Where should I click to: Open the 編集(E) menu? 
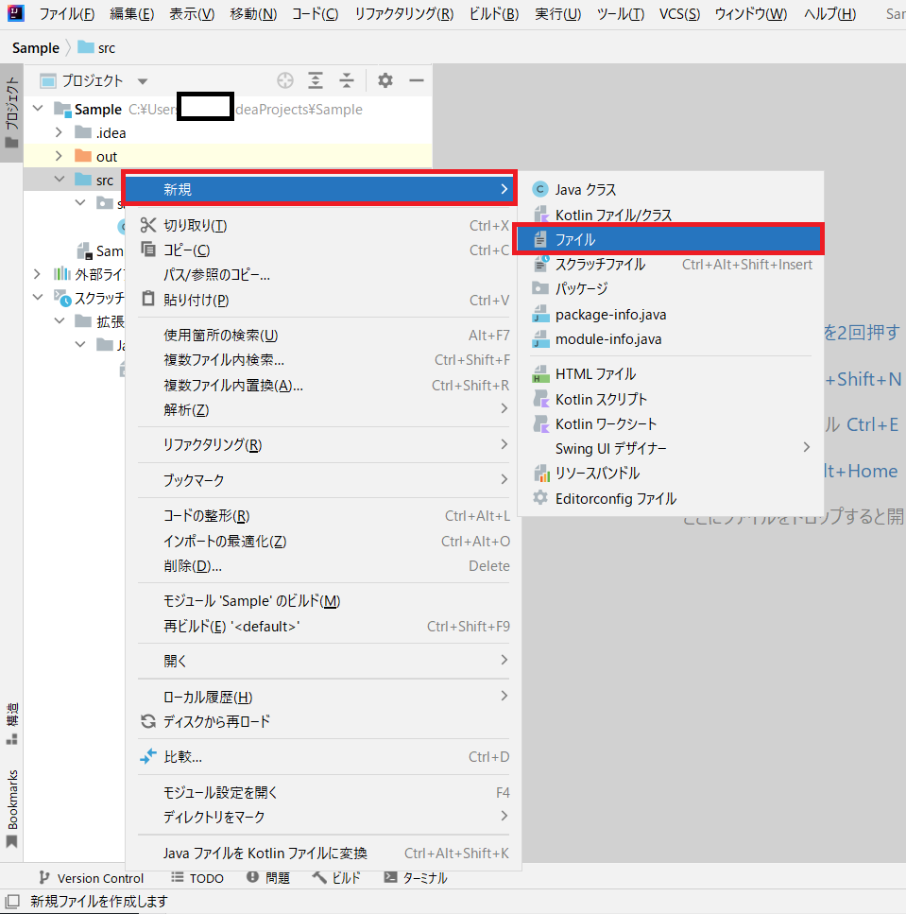[131, 13]
